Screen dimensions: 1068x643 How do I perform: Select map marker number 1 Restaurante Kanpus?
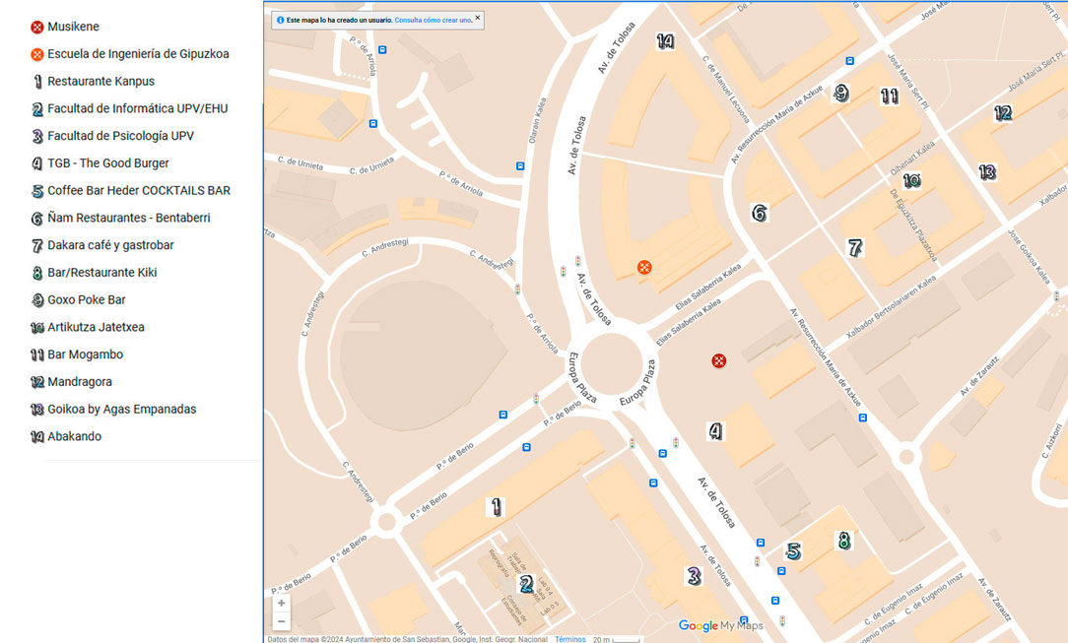point(497,507)
